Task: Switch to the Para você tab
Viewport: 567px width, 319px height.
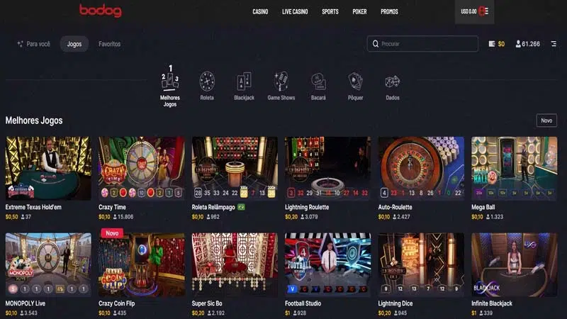Action: pyautogui.click(x=33, y=44)
